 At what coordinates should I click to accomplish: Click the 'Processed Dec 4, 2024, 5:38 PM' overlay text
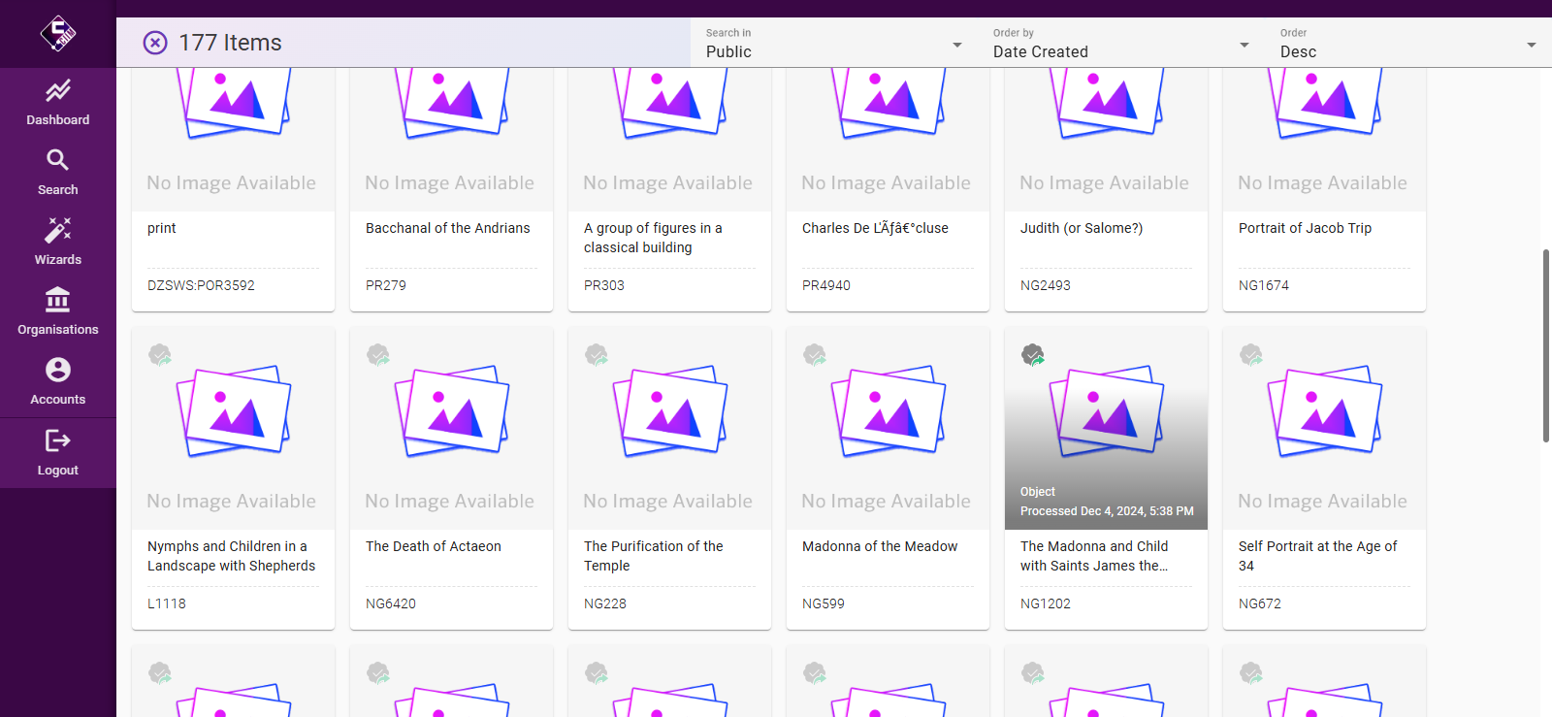coord(1107,511)
